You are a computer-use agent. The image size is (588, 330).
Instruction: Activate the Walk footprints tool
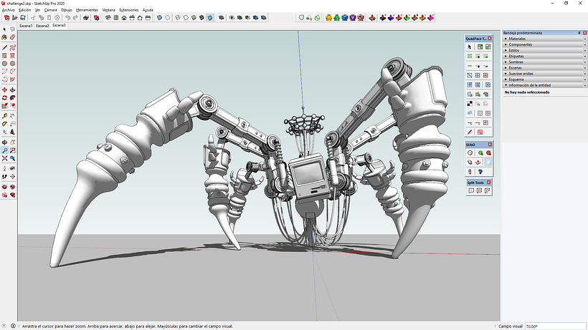4,176
